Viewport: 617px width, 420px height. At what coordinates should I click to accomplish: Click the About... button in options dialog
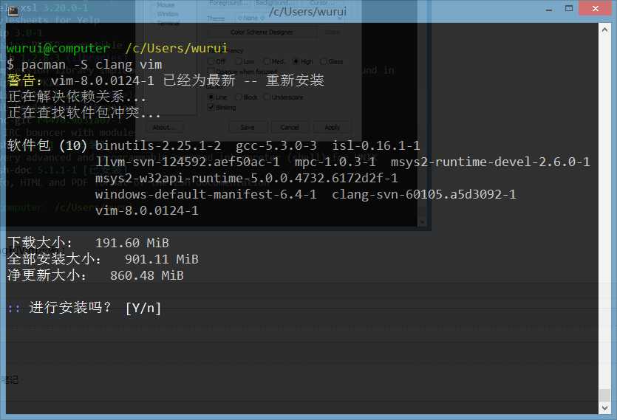click(x=164, y=127)
